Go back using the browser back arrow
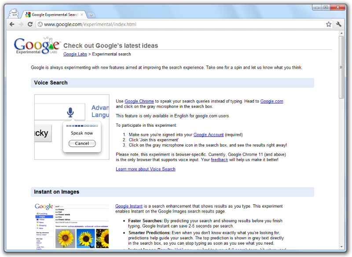This screenshot has height=257, width=352. click(x=12, y=24)
